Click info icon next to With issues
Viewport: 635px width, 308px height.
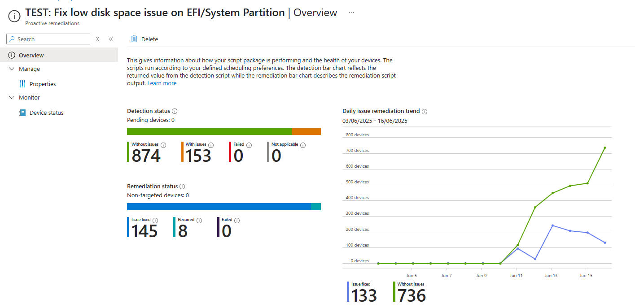[x=211, y=145]
